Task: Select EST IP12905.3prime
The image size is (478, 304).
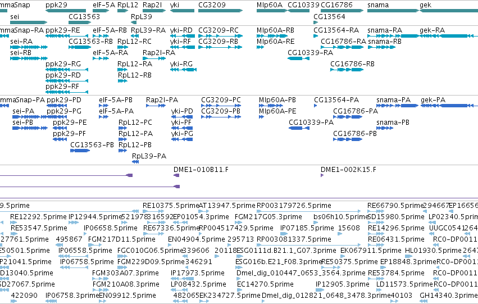Action: click(x=342, y=284)
